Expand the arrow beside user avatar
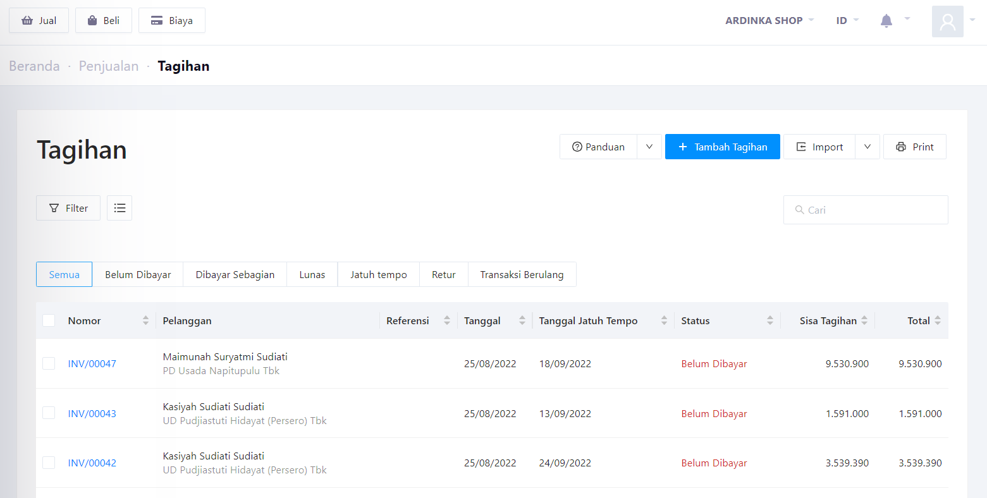This screenshot has width=987, height=498. pos(972,20)
